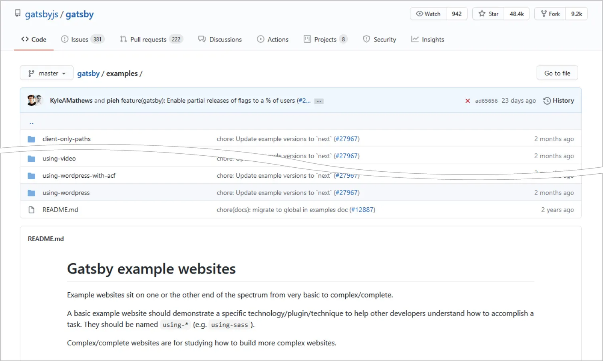Click the client-only-paths folder icon
The image size is (603, 361).
tap(32, 139)
